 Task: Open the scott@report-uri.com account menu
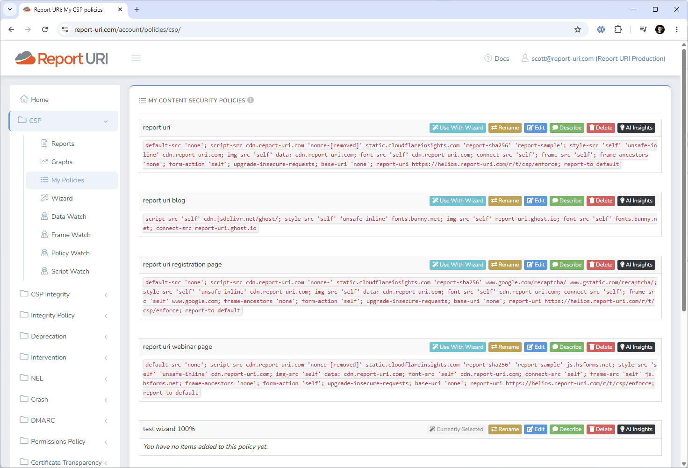click(x=594, y=58)
